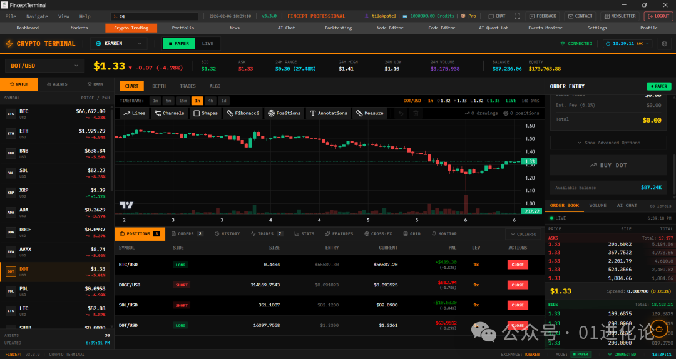Click the Logout button
676x359 pixels.
(x=658, y=16)
